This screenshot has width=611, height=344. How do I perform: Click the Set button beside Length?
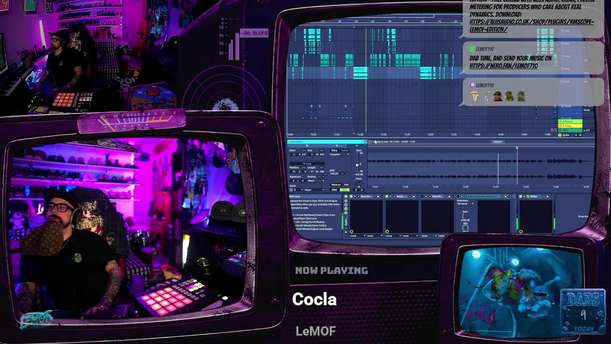tap(322, 168)
